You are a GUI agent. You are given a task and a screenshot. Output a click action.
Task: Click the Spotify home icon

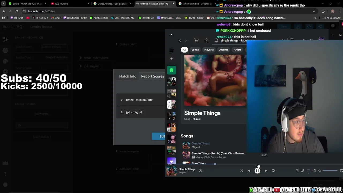click(x=206, y=40)
